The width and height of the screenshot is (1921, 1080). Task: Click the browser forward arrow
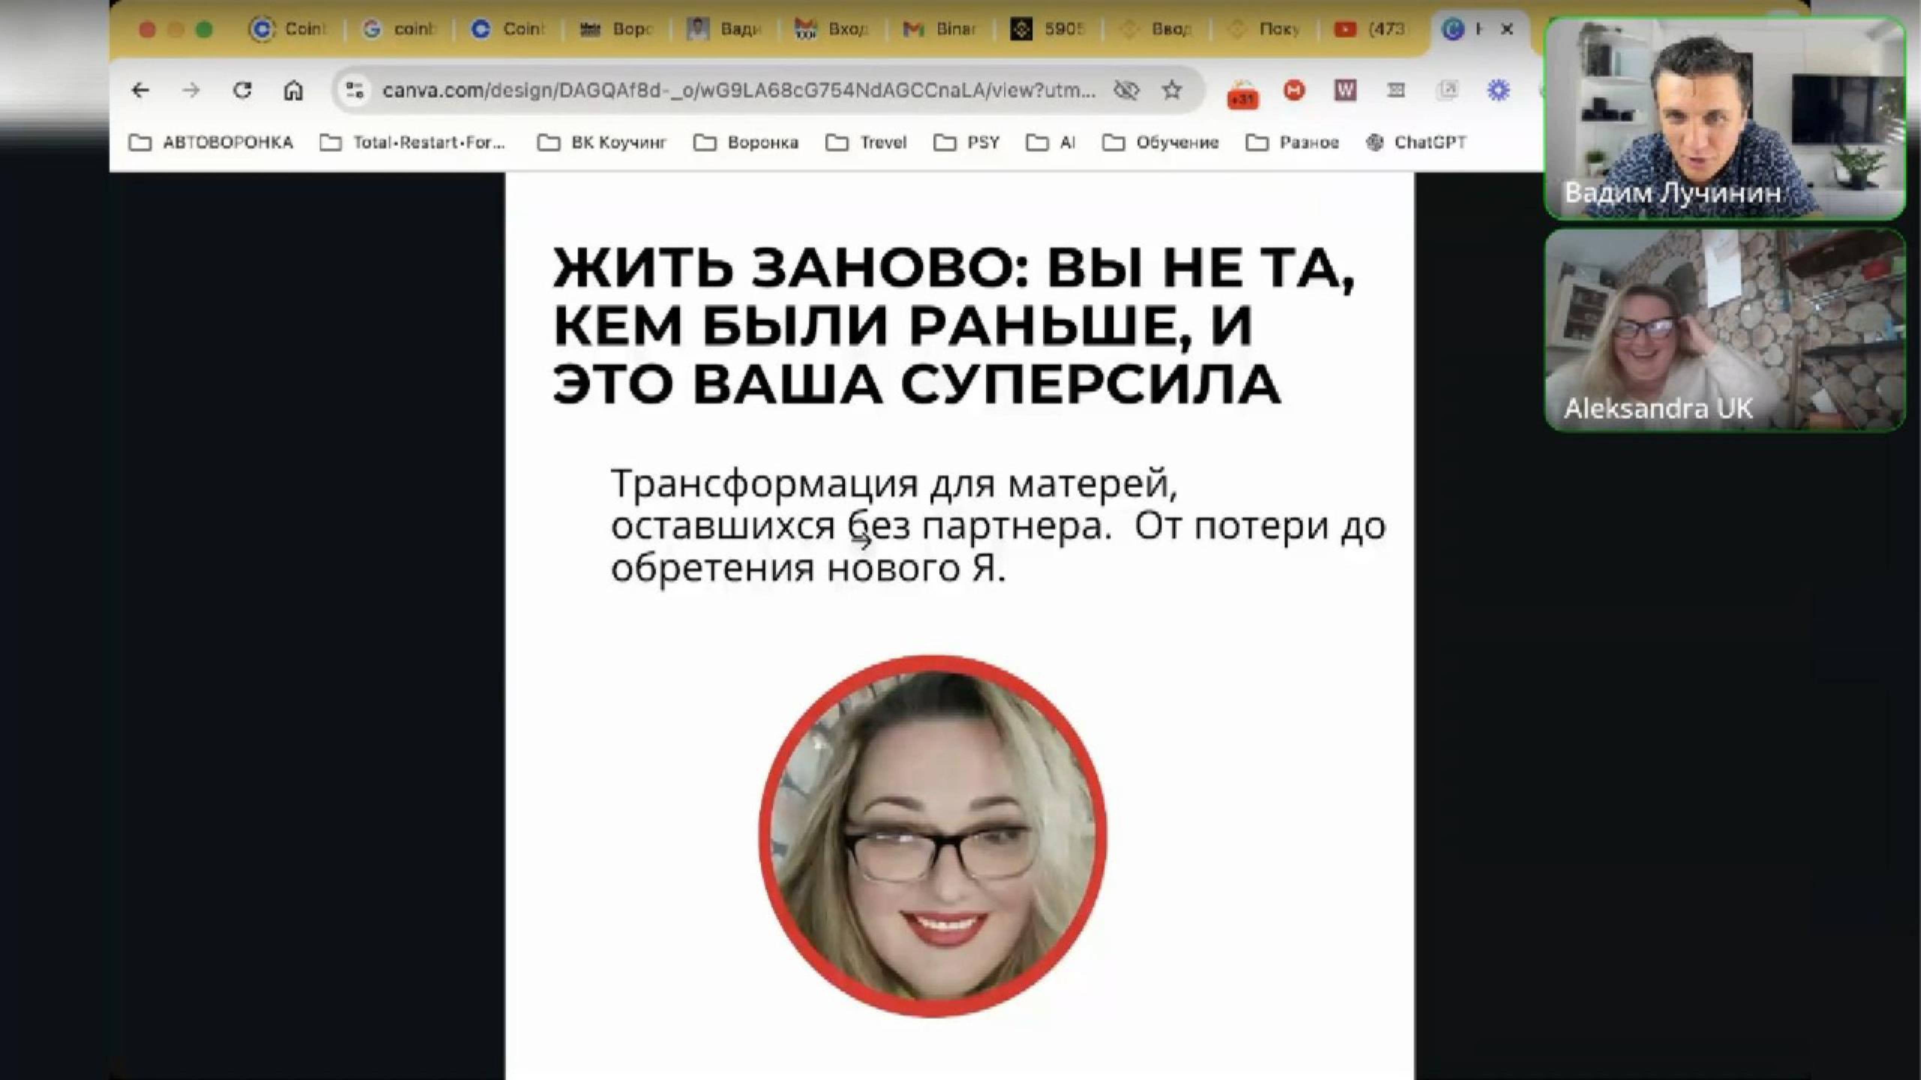(192, 91)
